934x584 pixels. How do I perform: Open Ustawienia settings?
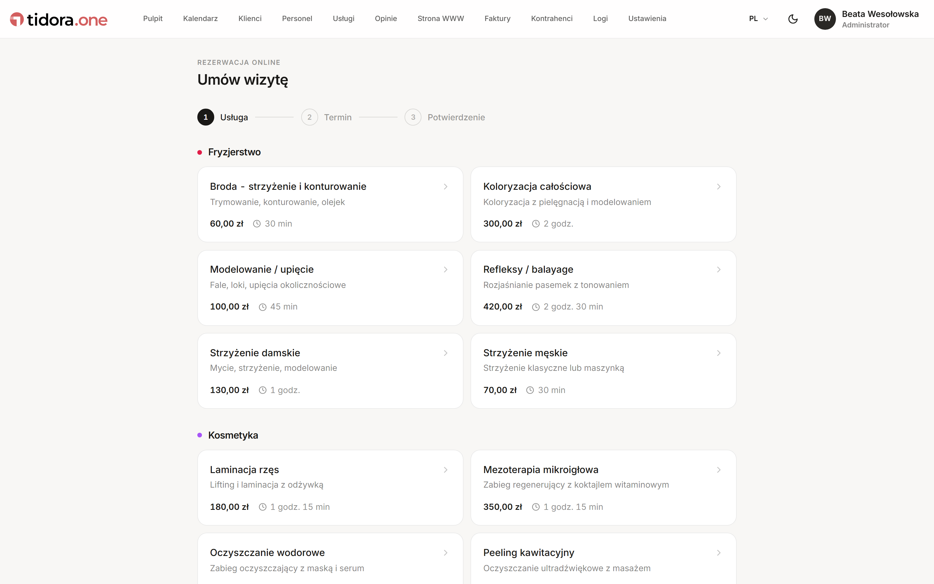click(x=647, y=18)
